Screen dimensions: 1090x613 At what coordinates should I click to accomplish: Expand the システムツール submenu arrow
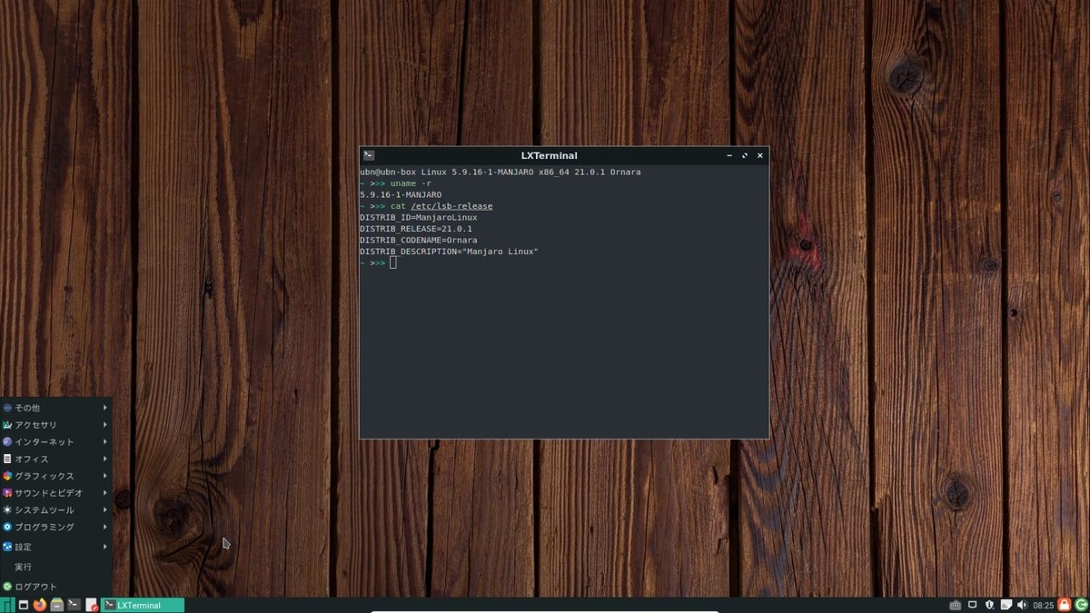tap(105, 510)
